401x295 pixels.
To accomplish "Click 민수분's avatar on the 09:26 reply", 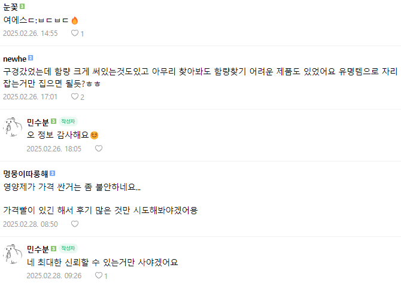I will (13, 255).
